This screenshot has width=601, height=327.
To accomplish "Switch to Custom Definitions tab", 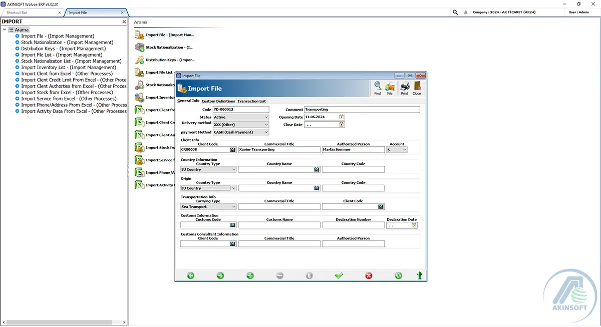I will 218,101.
